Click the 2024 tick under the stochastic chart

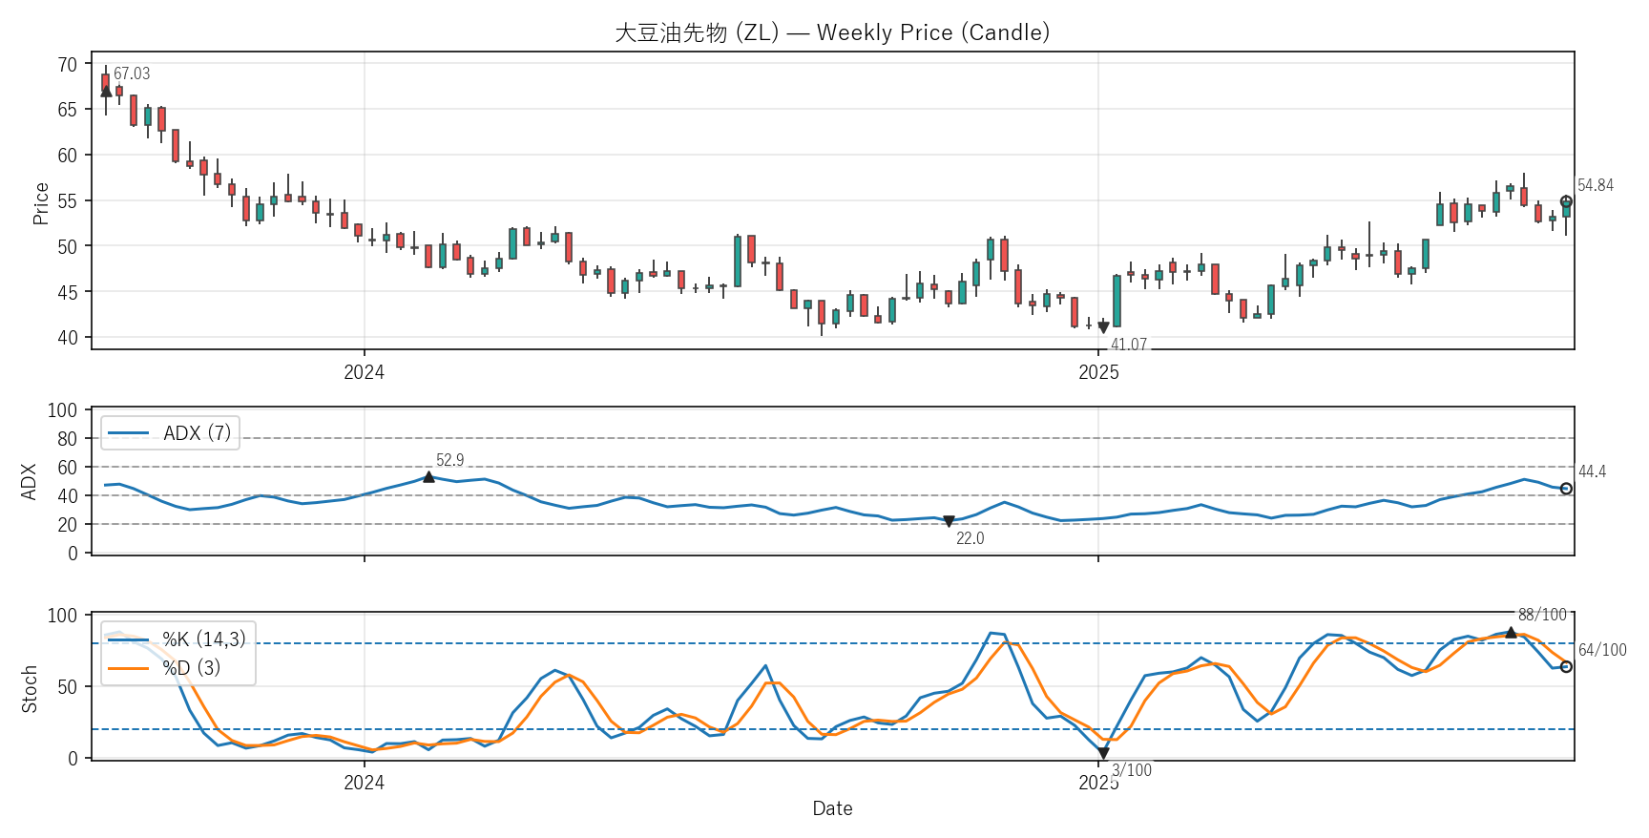[x=364, y=783]
